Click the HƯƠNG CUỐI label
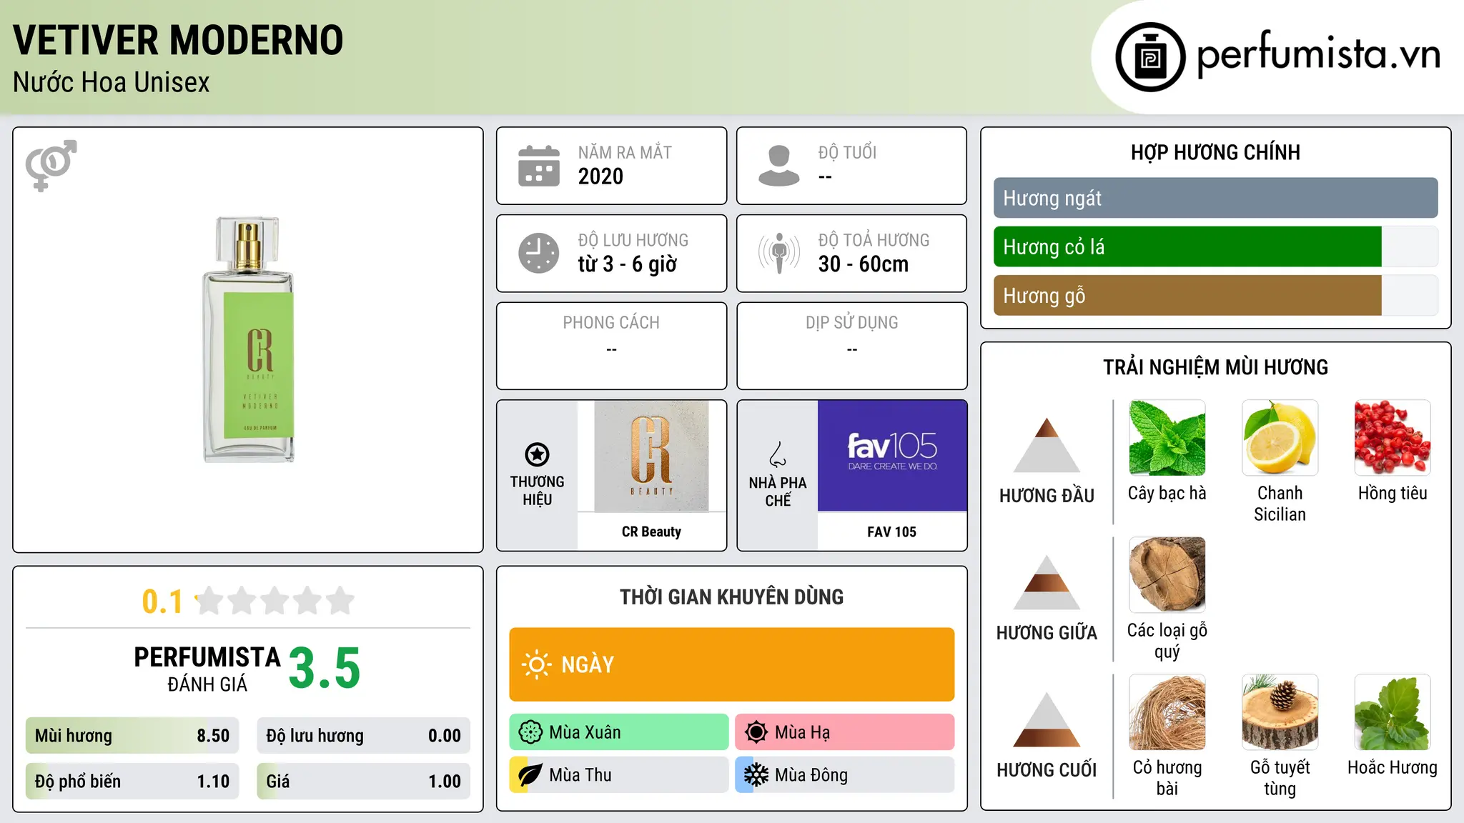This screenshot has width=1464, height=823. click(x=1047, y=770)
